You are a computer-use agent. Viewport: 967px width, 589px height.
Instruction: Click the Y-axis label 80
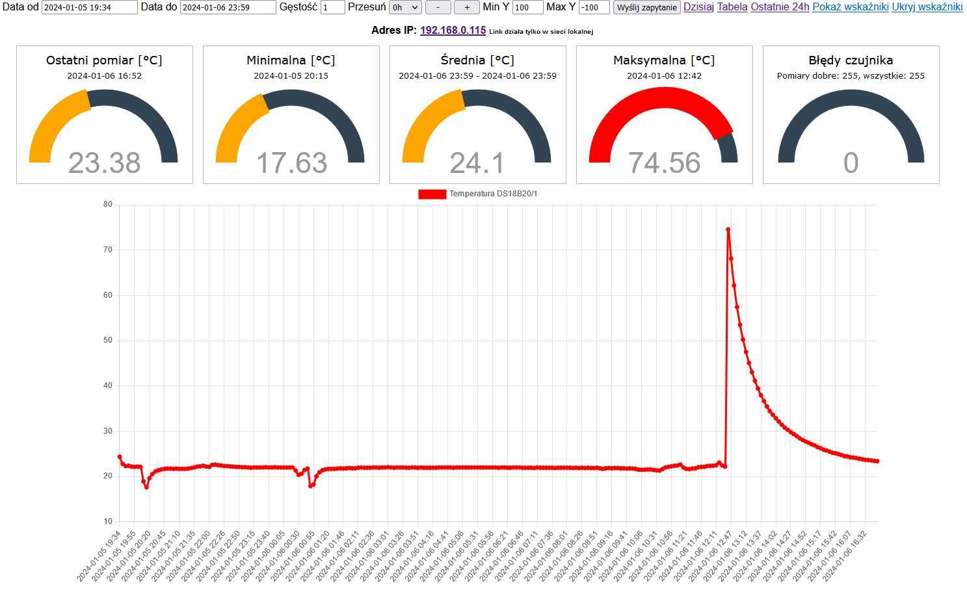click(108, 204)
